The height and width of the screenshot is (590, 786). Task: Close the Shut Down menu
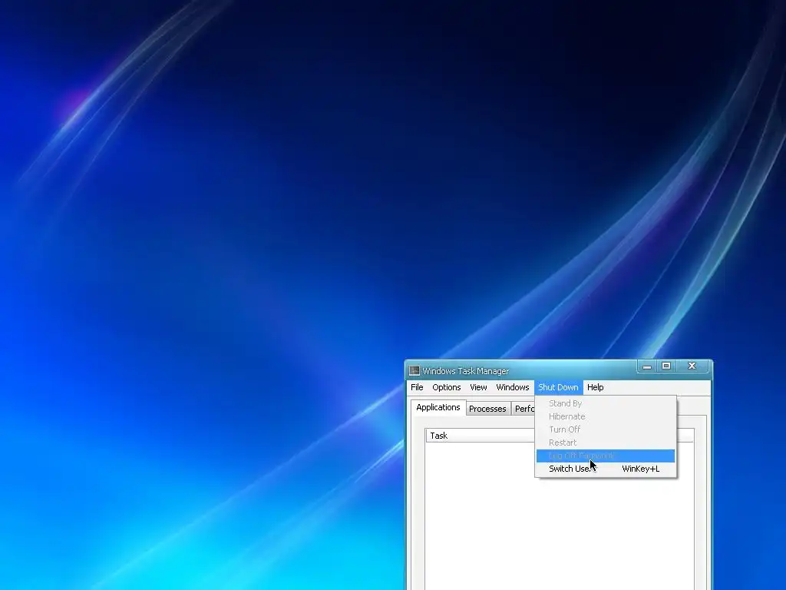559,387
